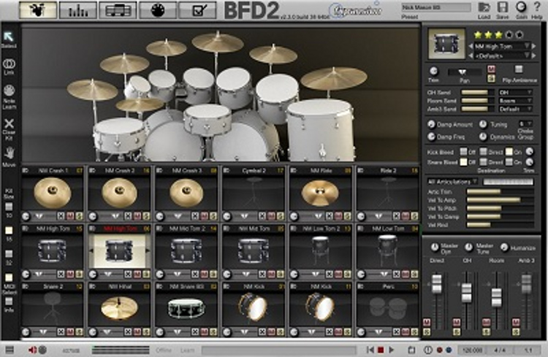Image resolution: width=548 pixels, height=357 pixels.
Task: Click the Dynamics knob
Action: click(483, 137)
